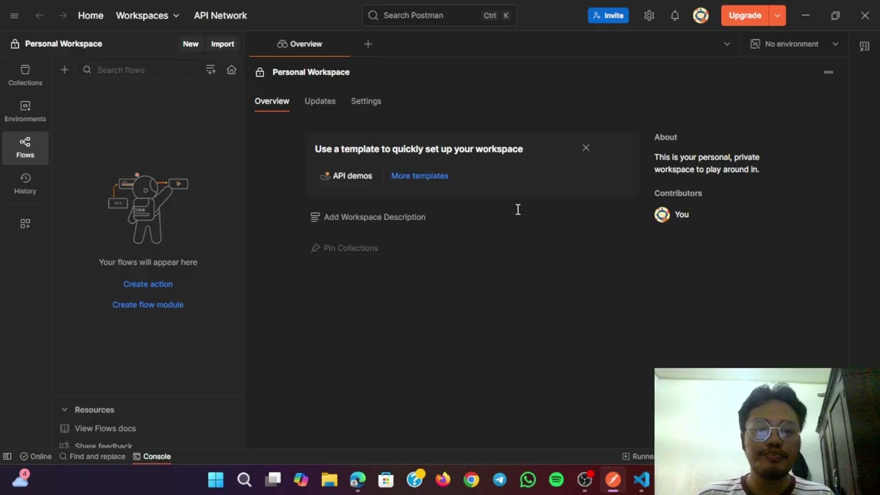Viewport: 880px width, 495px height.
Task: Toggle the sidebar from the status bar
Action: click(7, 456)
